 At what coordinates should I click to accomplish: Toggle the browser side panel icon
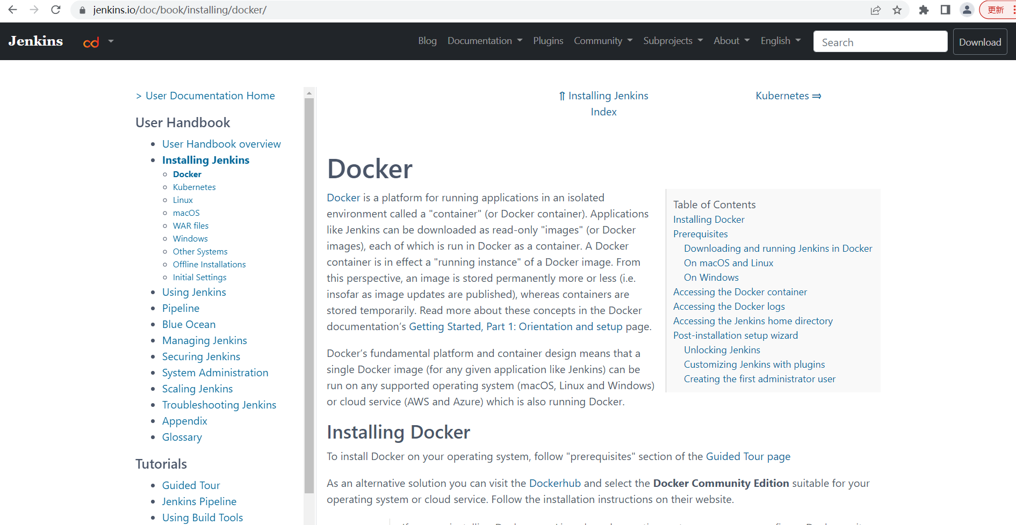tap(946, 10)
